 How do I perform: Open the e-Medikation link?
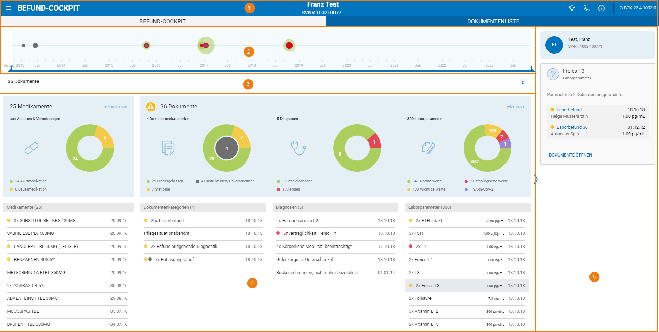116,106
